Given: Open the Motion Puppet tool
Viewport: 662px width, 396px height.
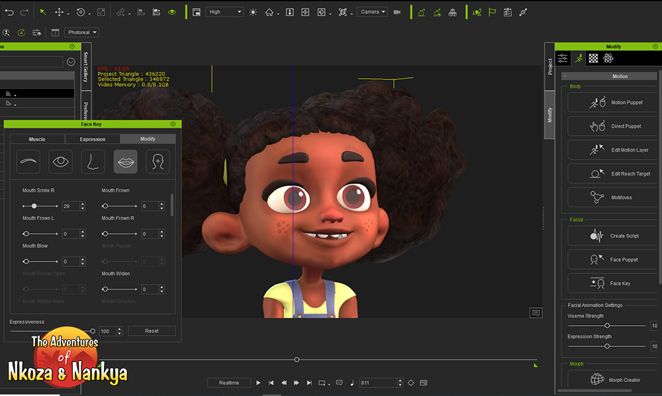Looking at the screenshot, I should coord(610,103).
